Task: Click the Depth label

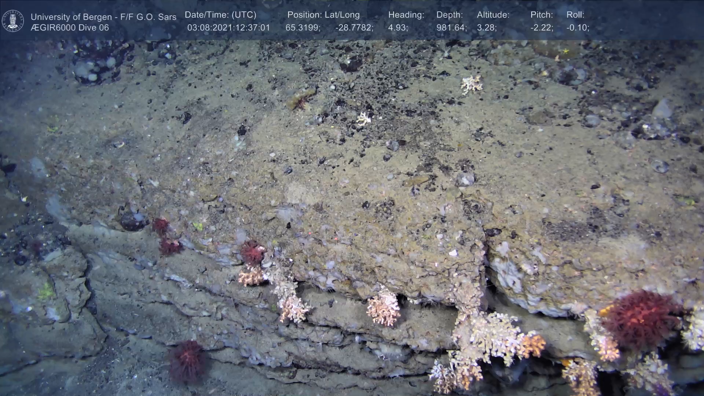Action: pyautogui.click(x=450, y=15)
